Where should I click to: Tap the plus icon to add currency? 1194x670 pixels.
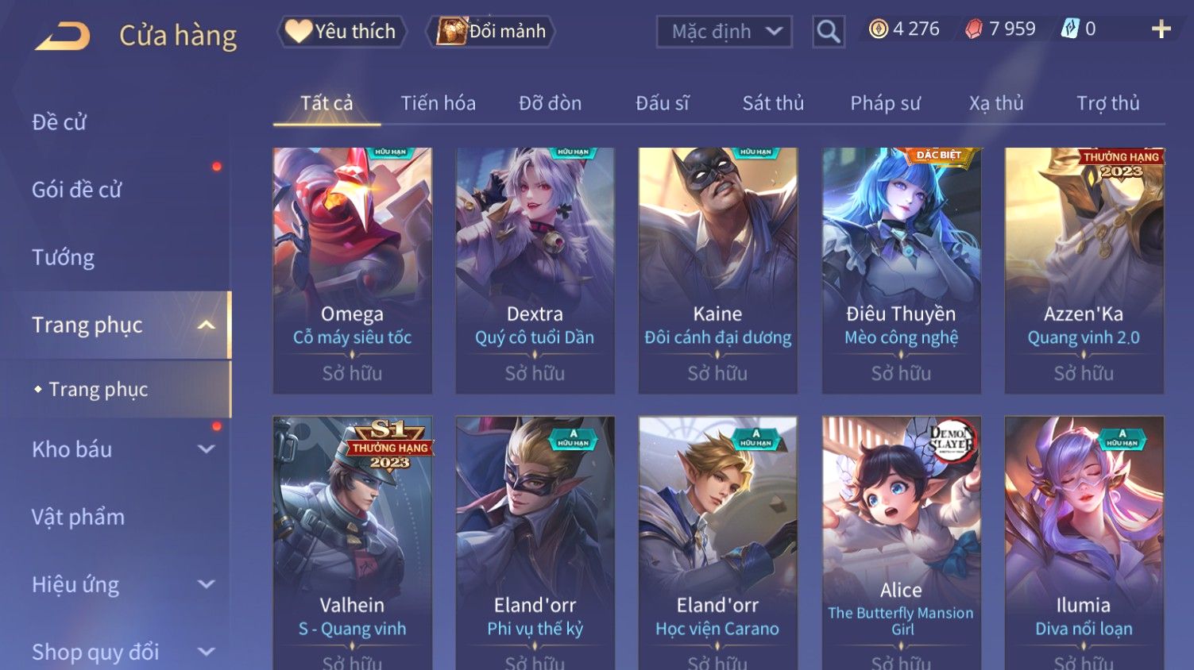coord(1161,29)
